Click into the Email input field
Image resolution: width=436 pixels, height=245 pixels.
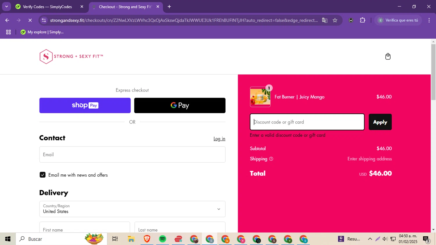[132, 155]
